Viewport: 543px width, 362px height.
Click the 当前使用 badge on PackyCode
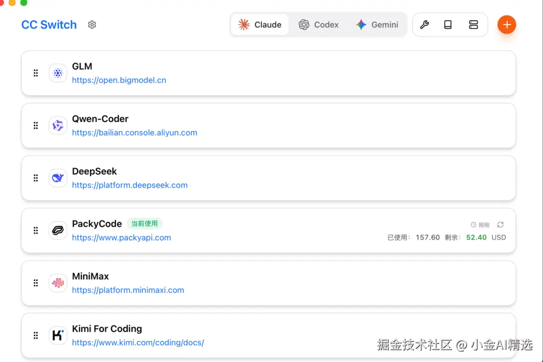point(144,224)
